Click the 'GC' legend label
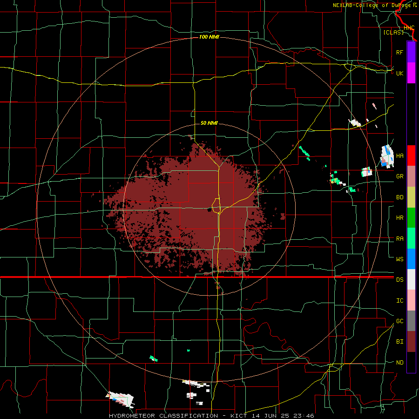Viewport: 419px width, 419px height. tap(399, 321)
